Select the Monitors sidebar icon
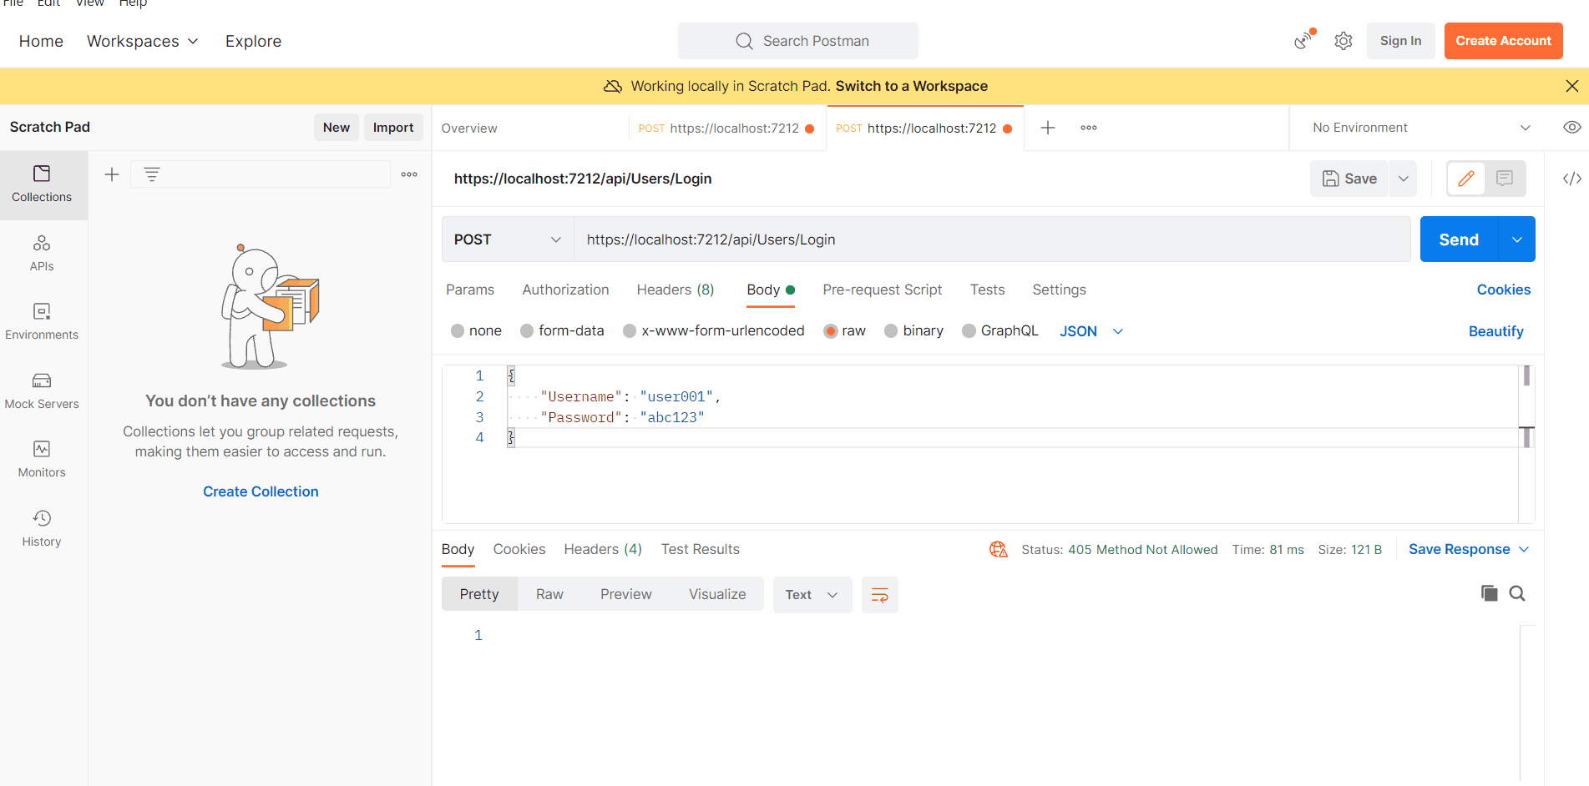The image size is (1589, 786). pos(42,457)
